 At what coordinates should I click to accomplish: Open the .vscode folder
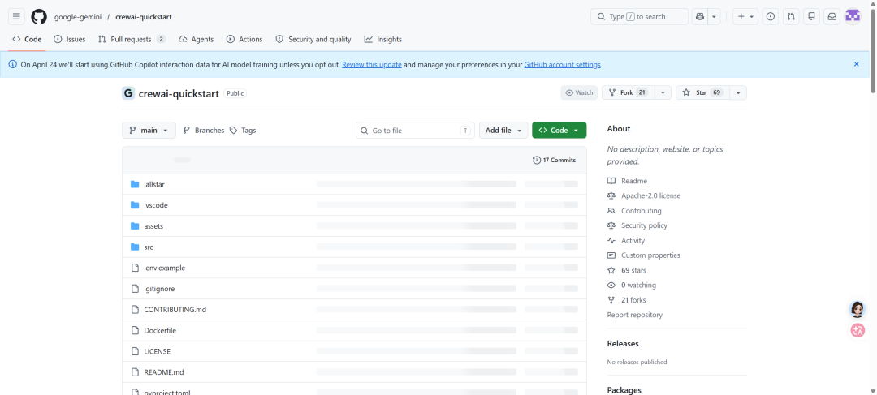click(x=155, y=205)
